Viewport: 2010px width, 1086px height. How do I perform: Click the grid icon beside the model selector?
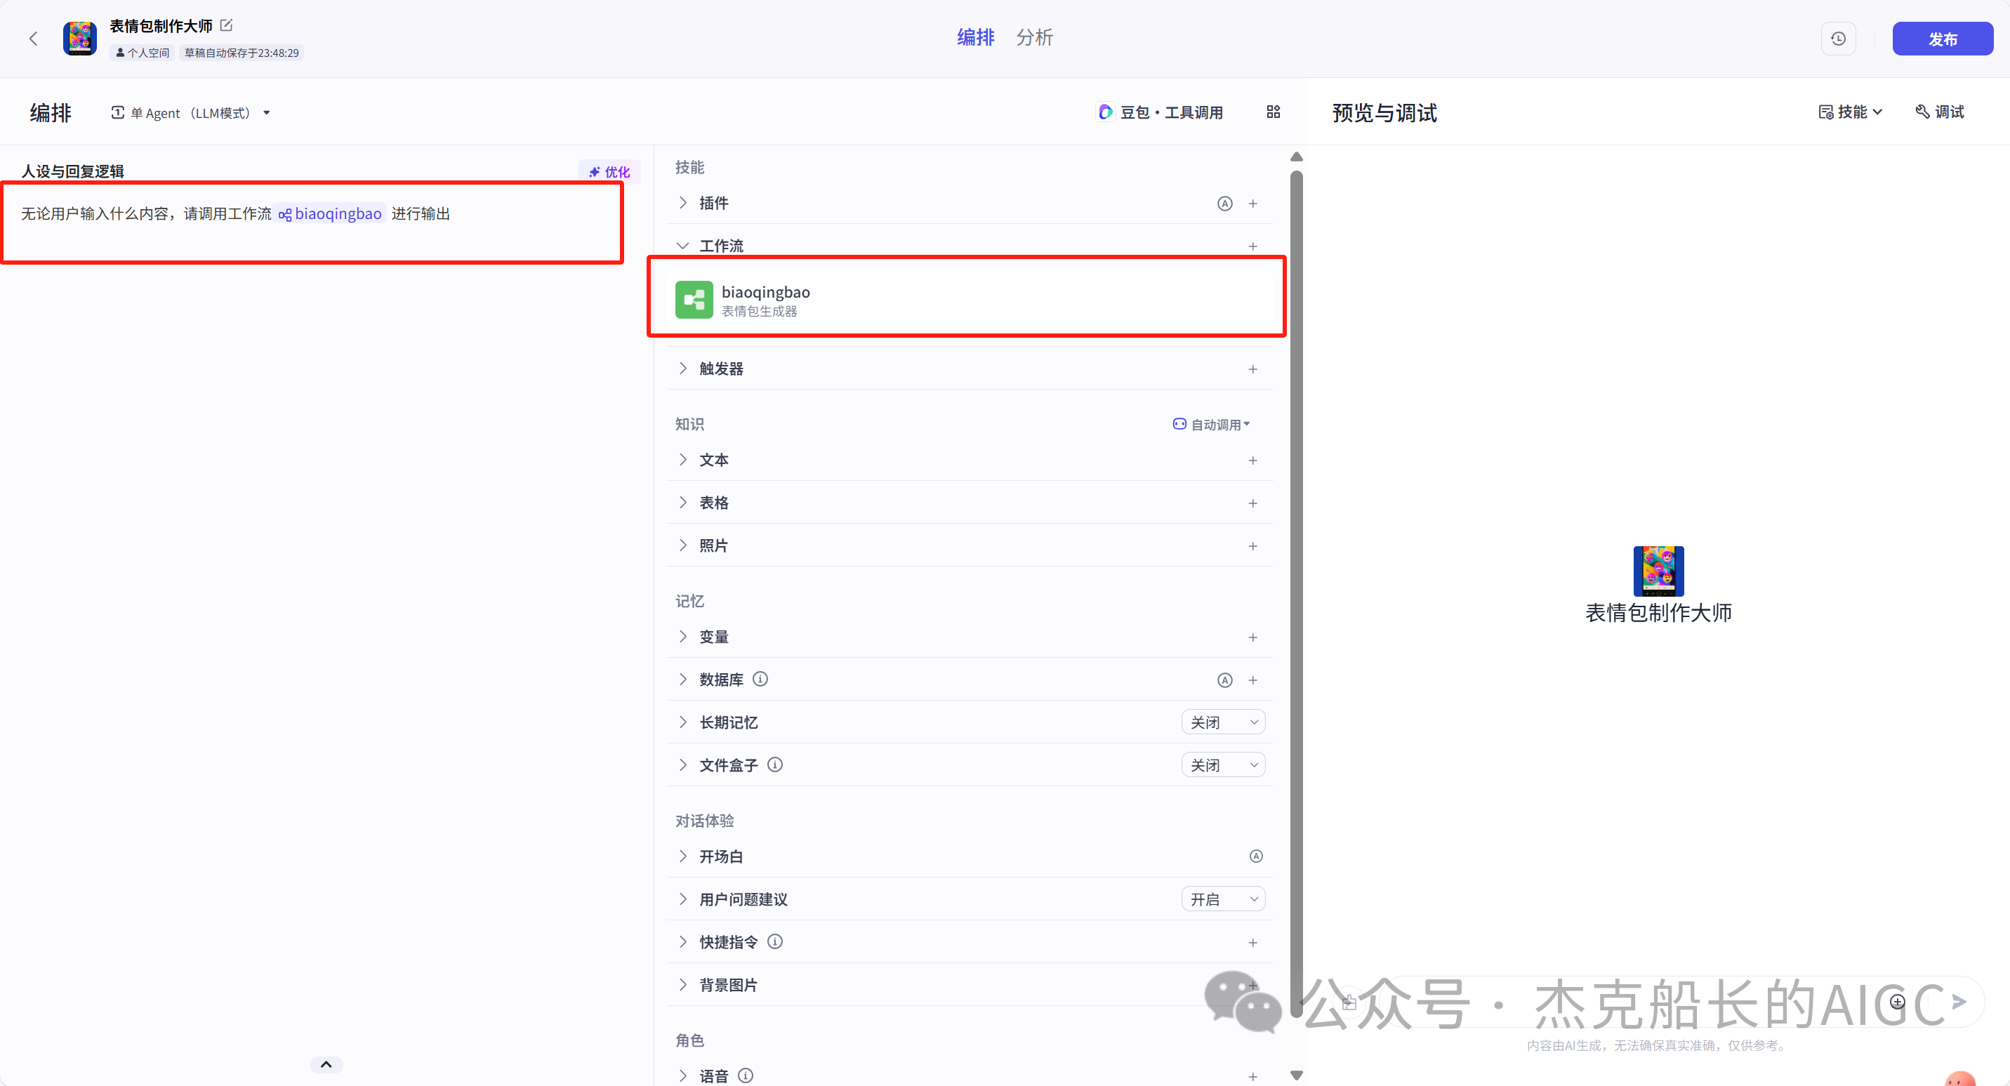tap(1274, 112)
